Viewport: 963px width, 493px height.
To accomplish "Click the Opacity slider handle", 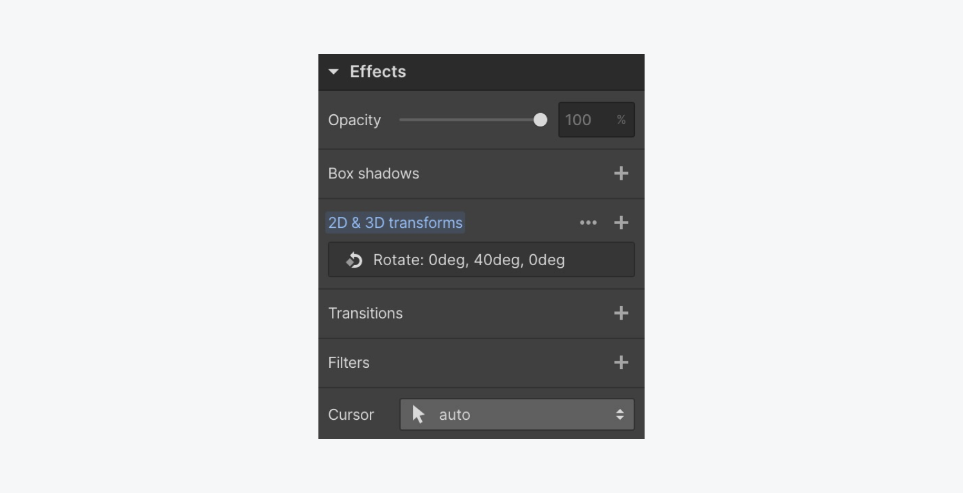I will [x=541, y=120].
